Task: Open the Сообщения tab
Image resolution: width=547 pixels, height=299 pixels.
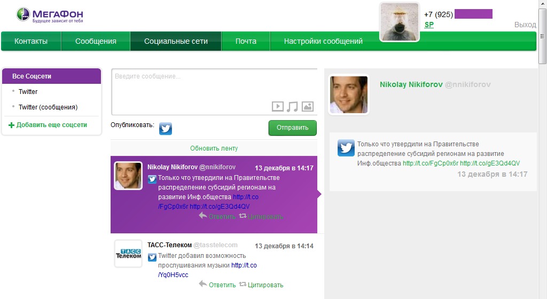Action: [96, 41]
